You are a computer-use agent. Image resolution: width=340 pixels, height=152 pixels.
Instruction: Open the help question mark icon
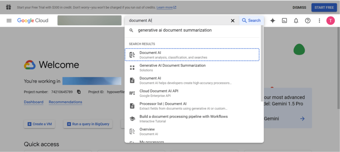(307, 21)
